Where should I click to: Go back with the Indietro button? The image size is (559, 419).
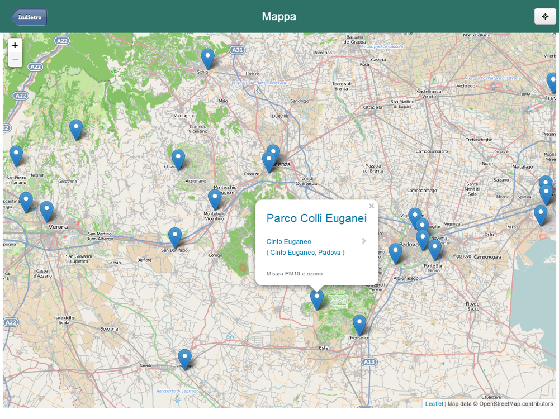pos(29,17)
